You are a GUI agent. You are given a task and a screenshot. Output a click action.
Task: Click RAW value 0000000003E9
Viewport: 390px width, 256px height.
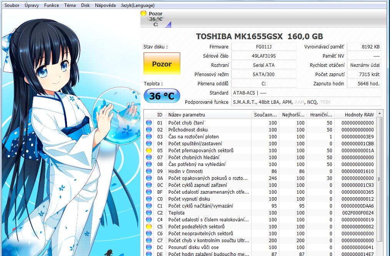[x=358, y=136]
